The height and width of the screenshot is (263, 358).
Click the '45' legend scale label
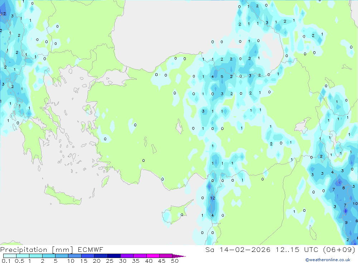(162, 261)
